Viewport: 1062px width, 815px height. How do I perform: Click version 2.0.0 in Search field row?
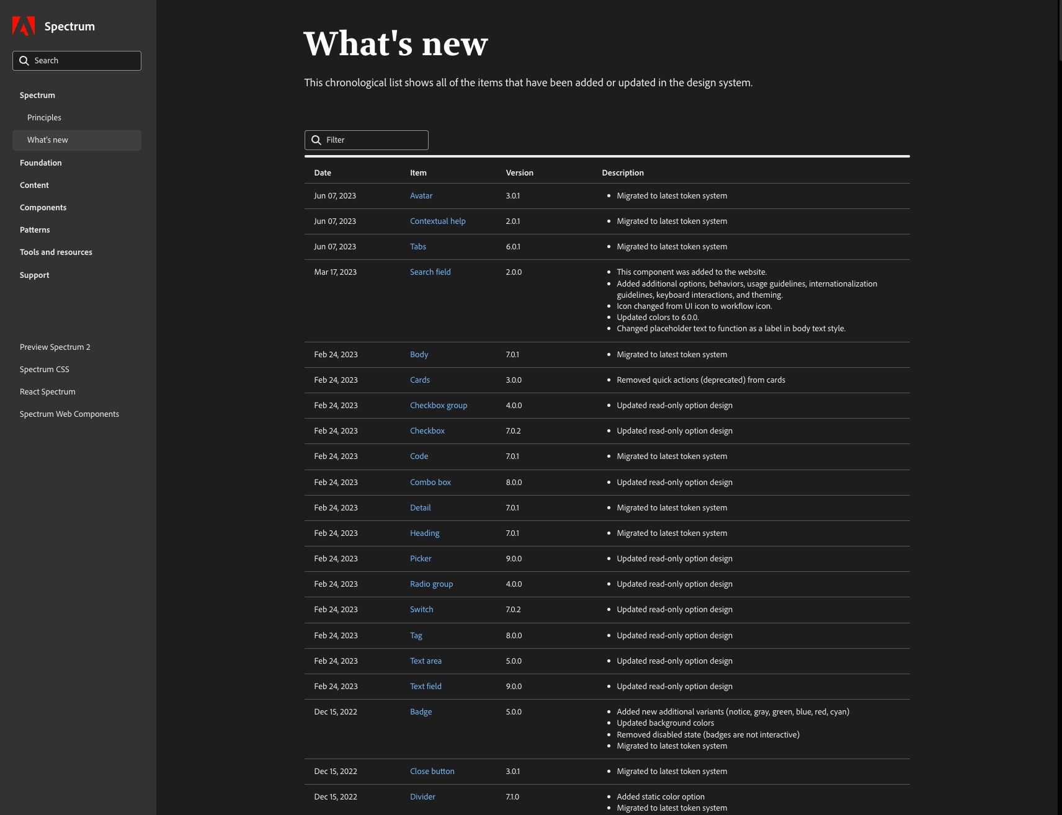[514, 272]
